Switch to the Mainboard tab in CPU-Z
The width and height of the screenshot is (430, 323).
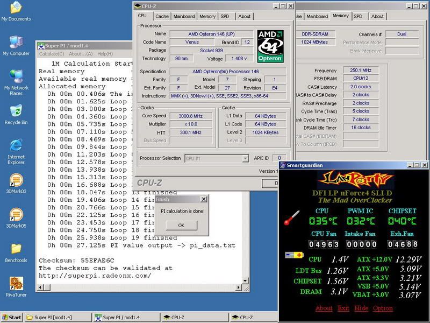(x=184, y=16)
